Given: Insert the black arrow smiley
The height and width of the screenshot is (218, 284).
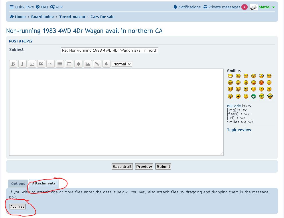Looking at the screenshot, I should point(238,96).
